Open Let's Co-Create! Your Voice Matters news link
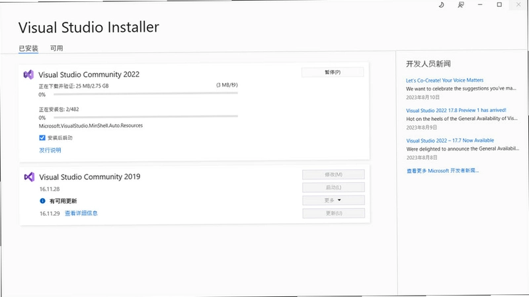 pyautogui.click(x=444, y=81)
